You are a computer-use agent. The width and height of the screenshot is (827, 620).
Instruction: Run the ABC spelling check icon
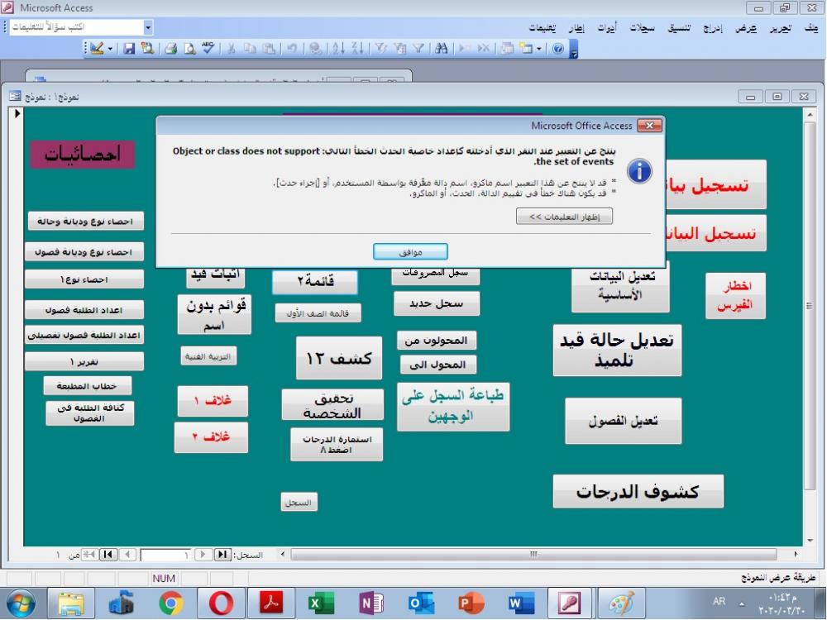pos(208,49)
